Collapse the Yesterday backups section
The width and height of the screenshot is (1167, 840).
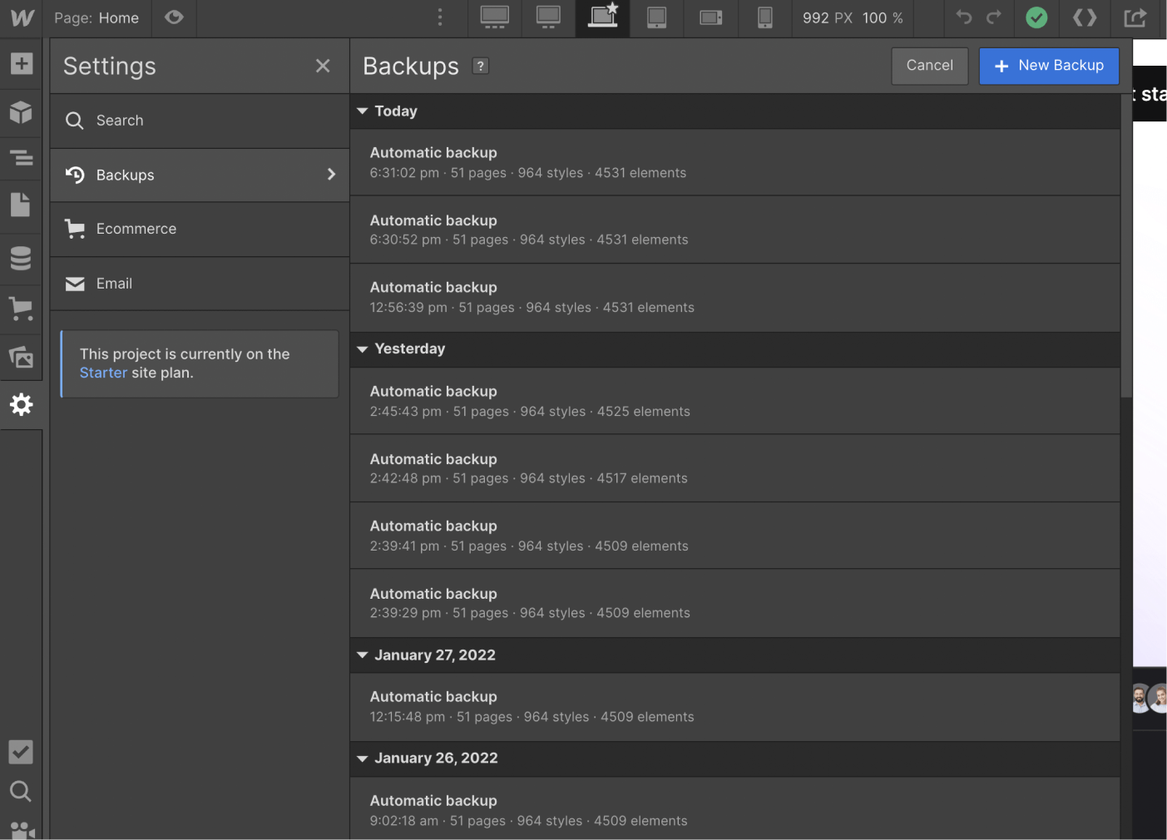[x=363, y=348]
